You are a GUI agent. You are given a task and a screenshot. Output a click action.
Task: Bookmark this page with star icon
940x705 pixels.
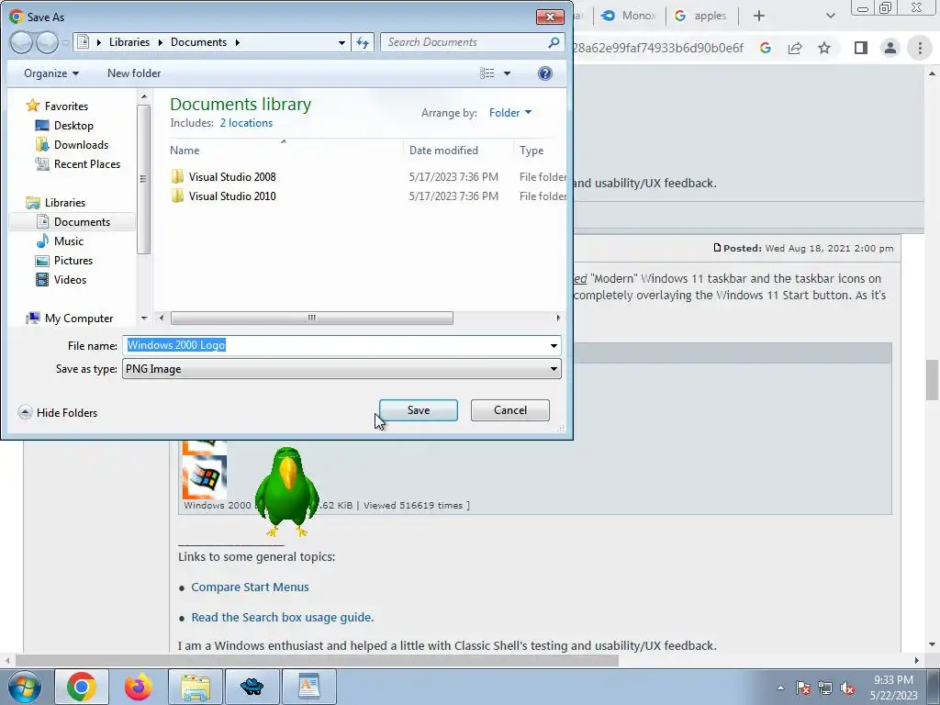[824, 48]
